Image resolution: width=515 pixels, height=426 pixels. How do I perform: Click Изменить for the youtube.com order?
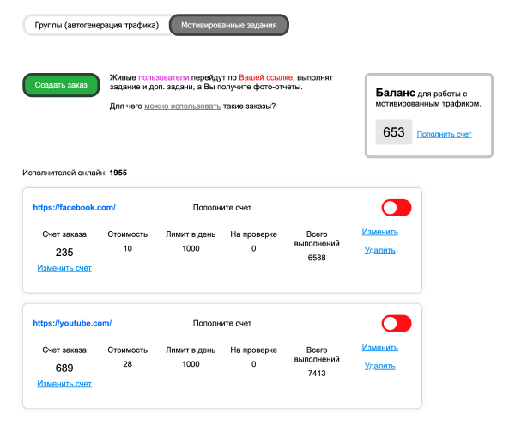click(x=379, y=348)
